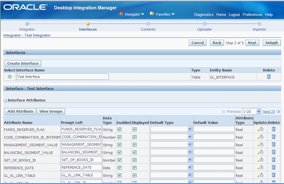This screenshot has height=184, width=284.
Task: Click update icon for GL_SL_LINK_TABLE
Action: pos(260,175)
